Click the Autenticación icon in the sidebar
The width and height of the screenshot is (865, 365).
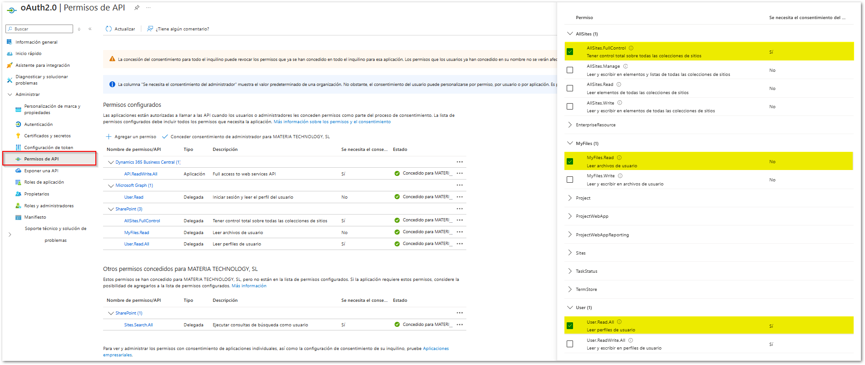pos(18,125)
